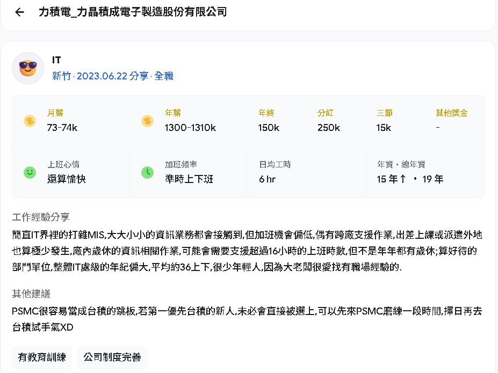Click the 其他獎金 label
This screenshot has height=373, width=498.
tap(452, 113)
